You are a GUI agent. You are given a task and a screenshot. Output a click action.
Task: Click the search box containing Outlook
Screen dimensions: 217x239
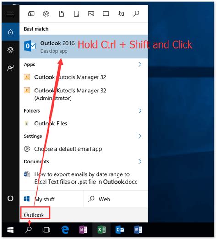(84, 215)
